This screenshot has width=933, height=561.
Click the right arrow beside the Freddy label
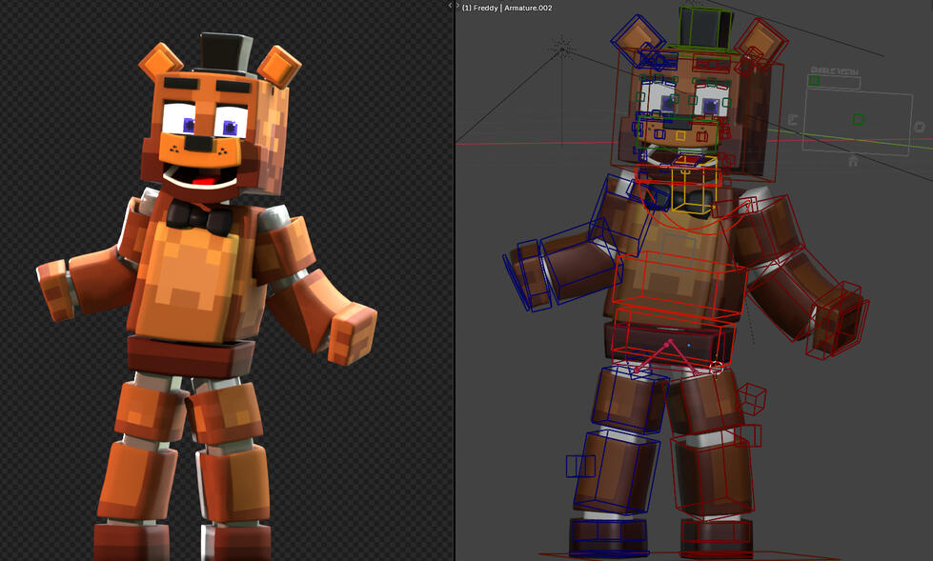coord(457,6)
